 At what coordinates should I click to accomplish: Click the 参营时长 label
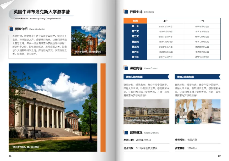coord(180,140)
